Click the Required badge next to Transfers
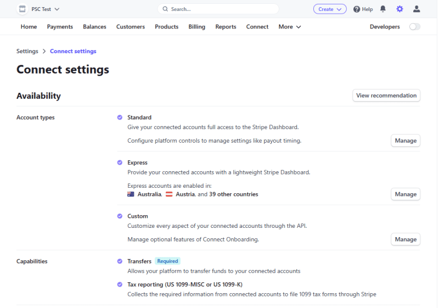The height and width of the screenshot is (308, 439). tap(167, 261)
